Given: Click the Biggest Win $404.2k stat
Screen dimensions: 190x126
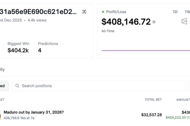Looking at the screenshot, I should coord(19,47).
